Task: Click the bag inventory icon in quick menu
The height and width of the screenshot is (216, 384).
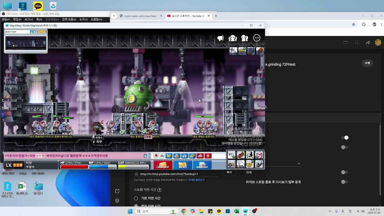Action: pos(176,156)
